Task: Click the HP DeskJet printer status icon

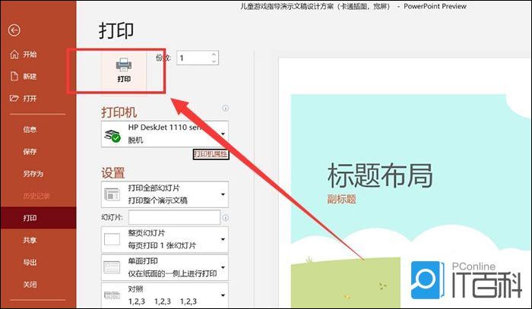Action: click(x=112, y=135)
